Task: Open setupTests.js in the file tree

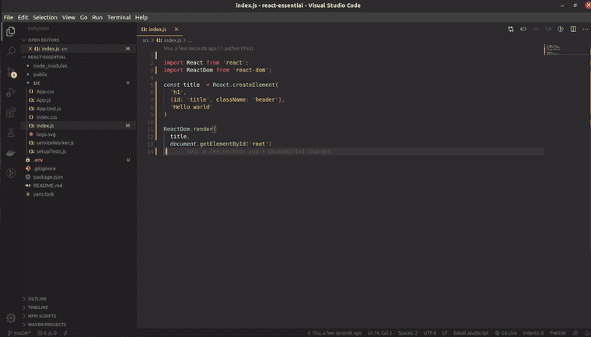Action: (x=51, y=151)
